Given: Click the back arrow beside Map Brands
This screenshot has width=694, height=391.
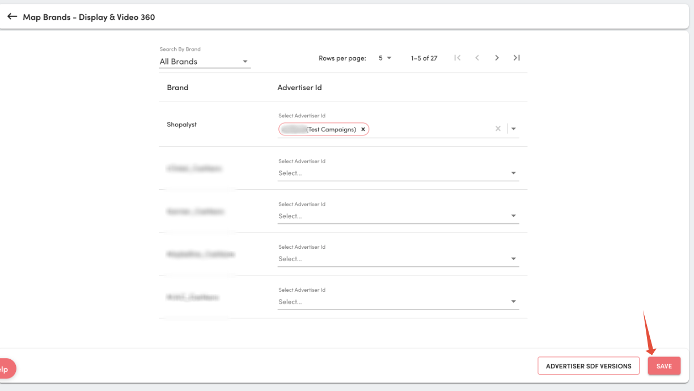Looking at the screenshot, I should click(x=12, y=17).
